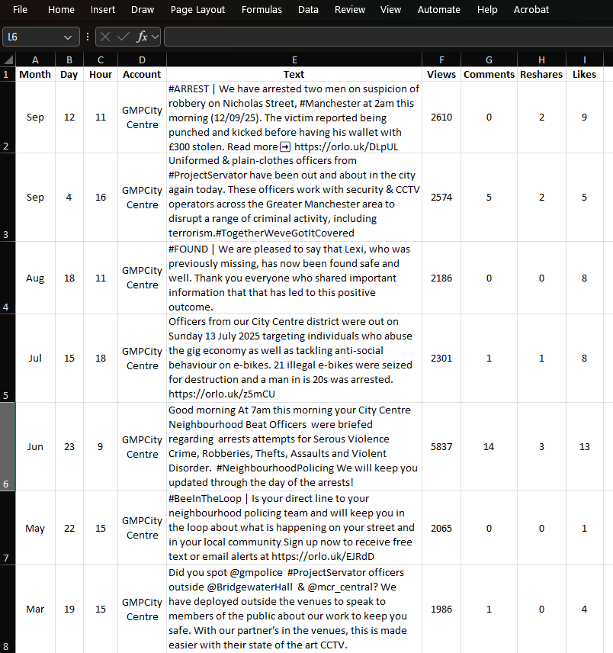Open the Page Layout tab

[x=197, y=10]
